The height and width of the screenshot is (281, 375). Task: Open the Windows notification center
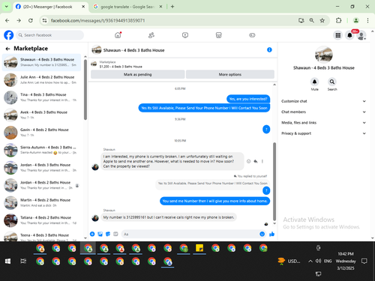click(364, 262)
